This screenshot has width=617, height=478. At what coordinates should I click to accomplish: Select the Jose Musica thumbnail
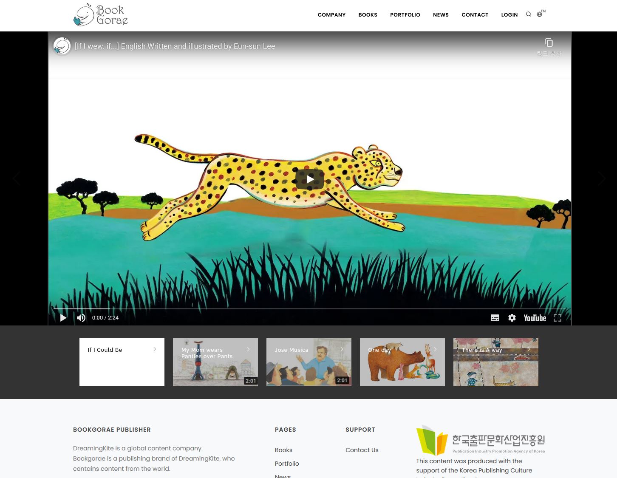click(x=309, y=362)
